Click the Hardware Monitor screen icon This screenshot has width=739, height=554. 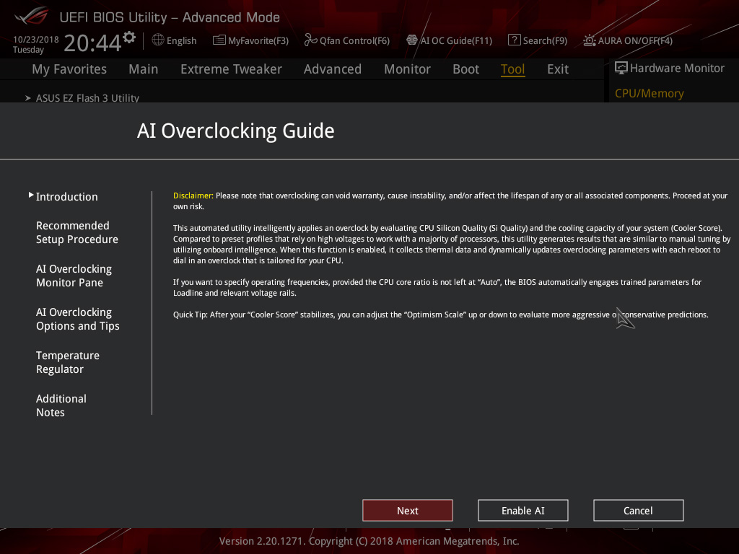coord(621,69)
